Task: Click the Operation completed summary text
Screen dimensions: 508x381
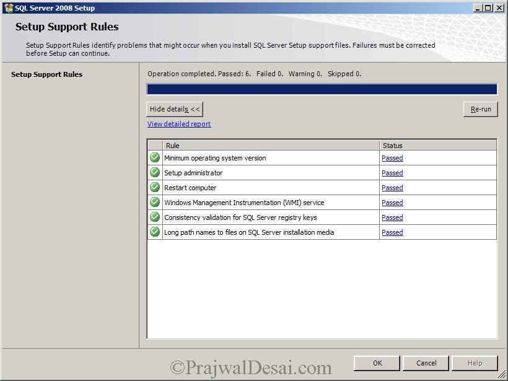Action: 255,74
